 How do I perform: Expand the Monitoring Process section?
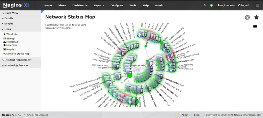[21, 65]
